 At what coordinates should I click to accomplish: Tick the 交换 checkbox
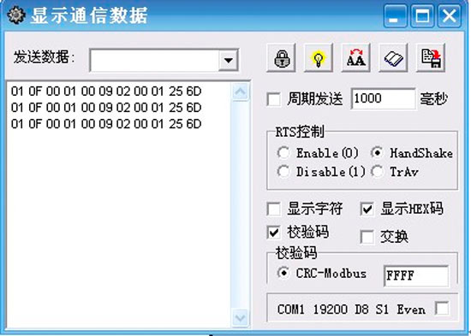pos(367,237)
